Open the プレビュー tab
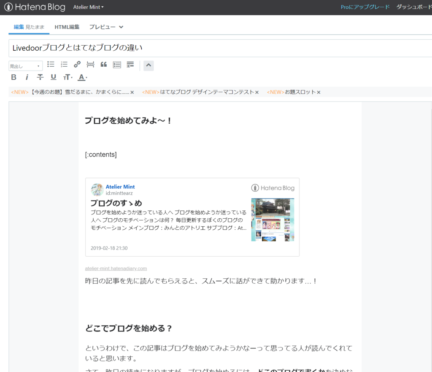432x372 pixels. click(102, 27)
